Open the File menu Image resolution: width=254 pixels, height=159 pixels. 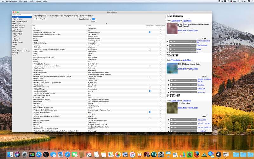point(21,1)
